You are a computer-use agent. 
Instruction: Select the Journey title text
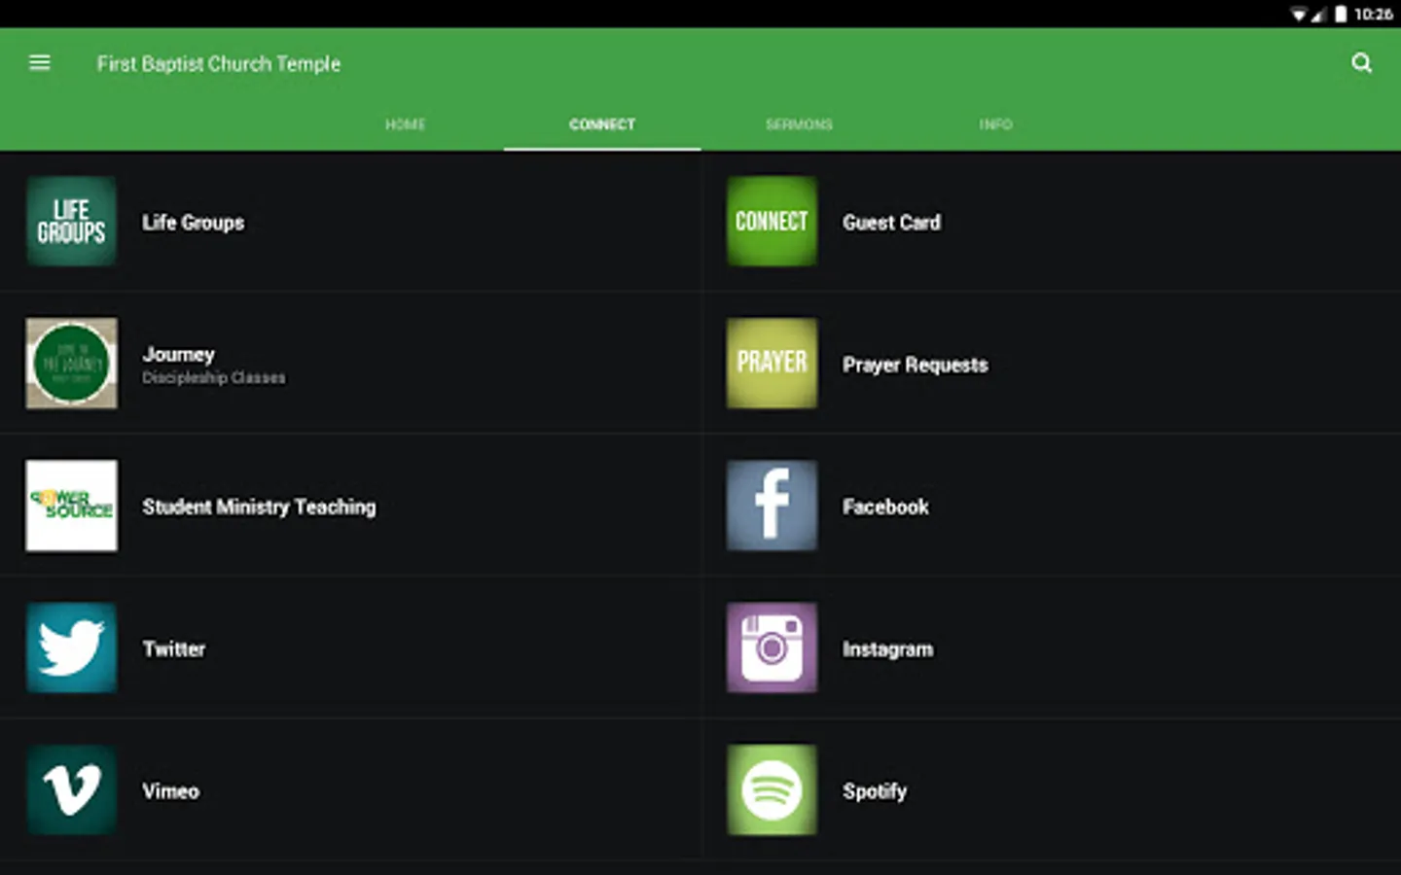(x=178, y=354)
